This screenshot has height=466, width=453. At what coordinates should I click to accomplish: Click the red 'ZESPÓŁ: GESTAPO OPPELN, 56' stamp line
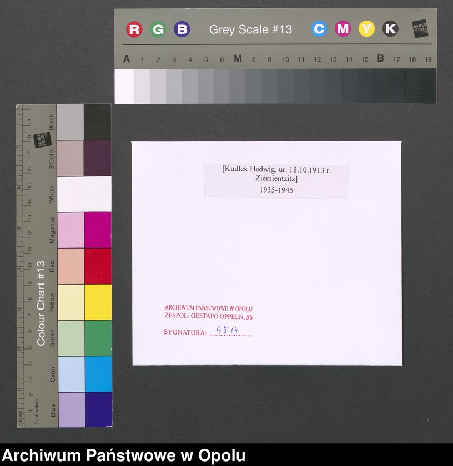[209, 317]
